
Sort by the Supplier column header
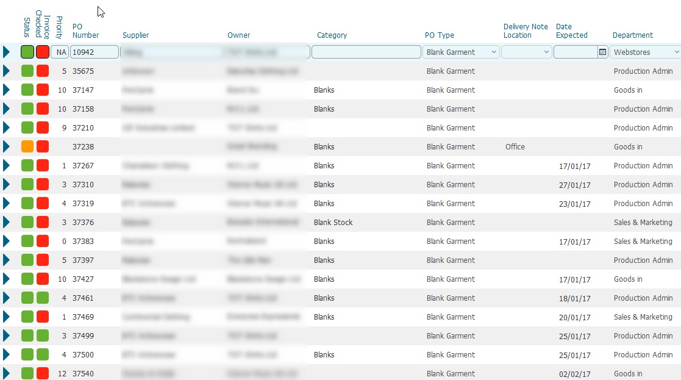pos(135,35)
